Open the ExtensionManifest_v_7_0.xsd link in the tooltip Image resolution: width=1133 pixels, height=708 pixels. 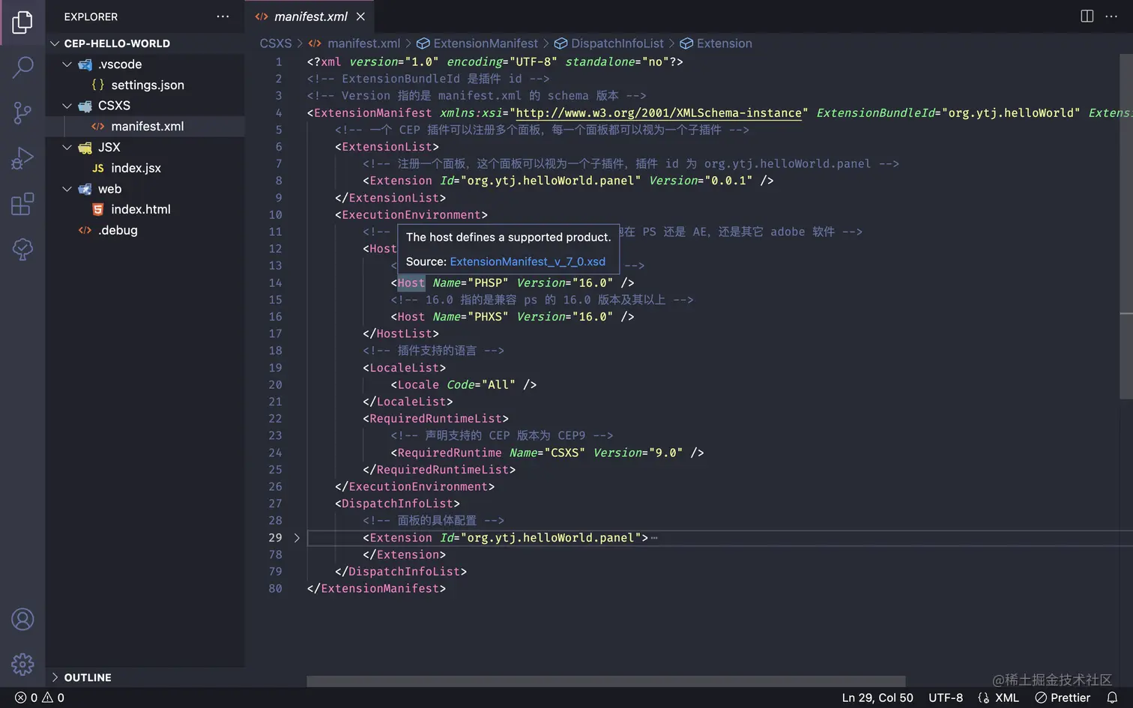tap(527, 262)
